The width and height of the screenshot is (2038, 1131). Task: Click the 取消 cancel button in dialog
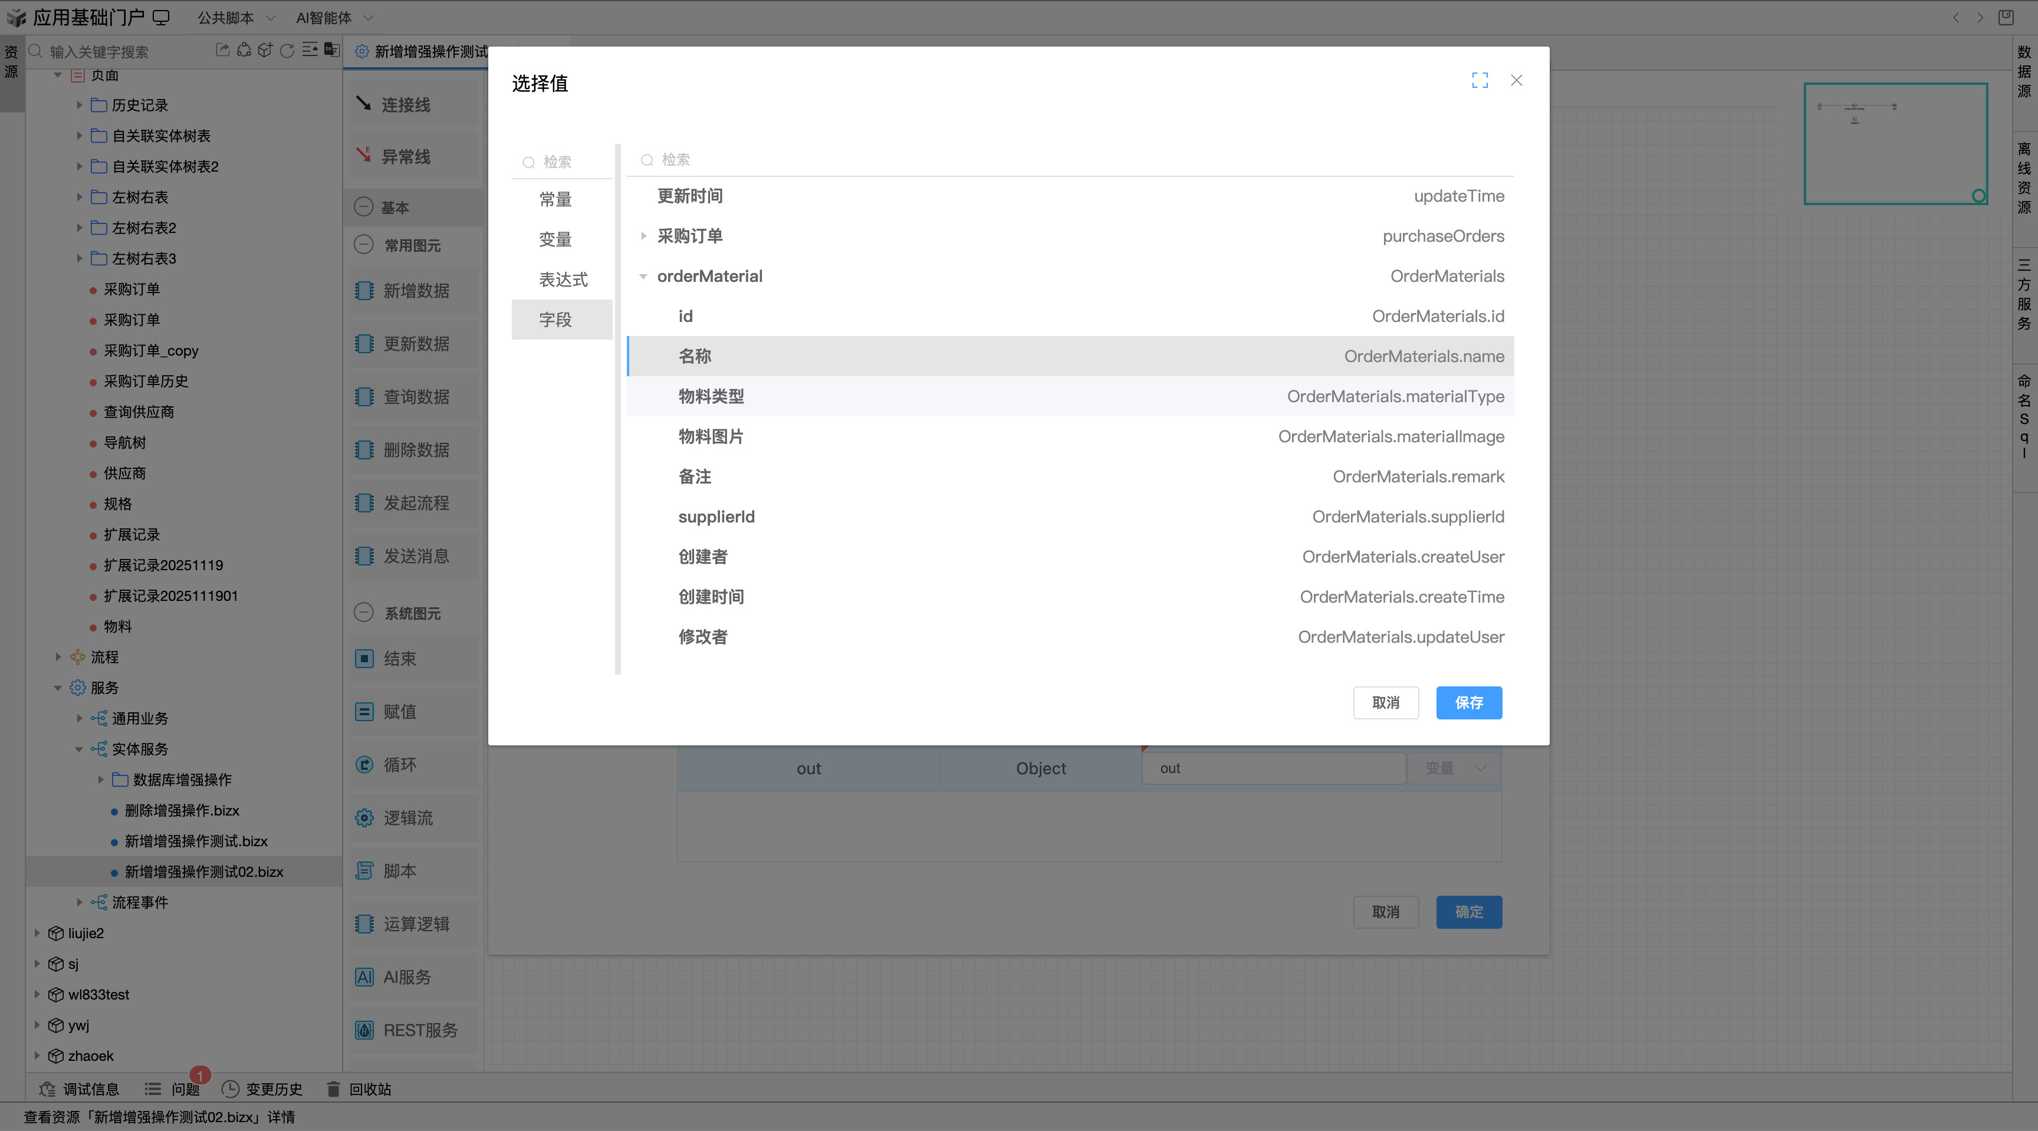(x=1386, y=702)
